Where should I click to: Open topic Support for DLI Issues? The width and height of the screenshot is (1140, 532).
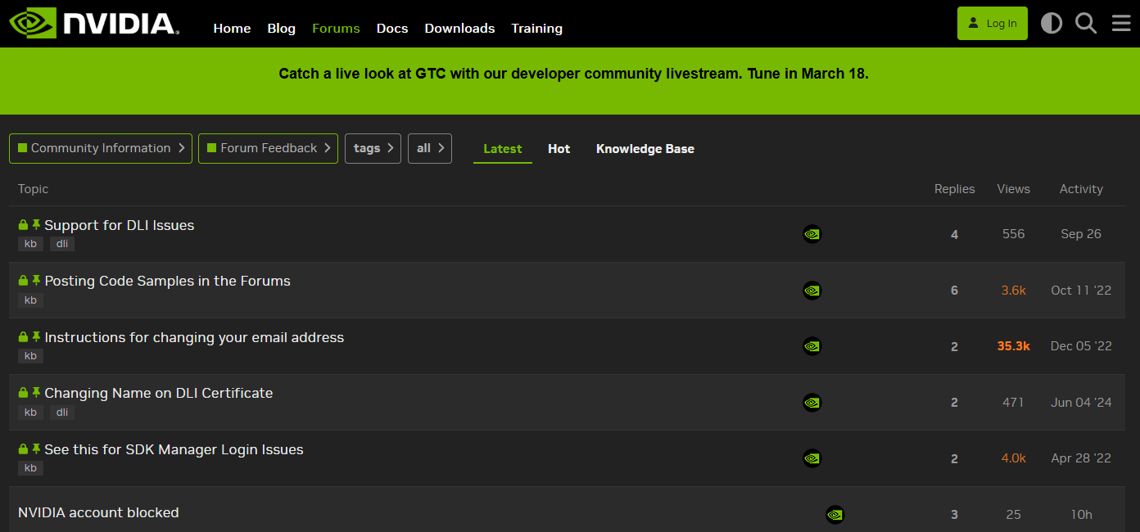pyautogui.click(x=120, y=225)
